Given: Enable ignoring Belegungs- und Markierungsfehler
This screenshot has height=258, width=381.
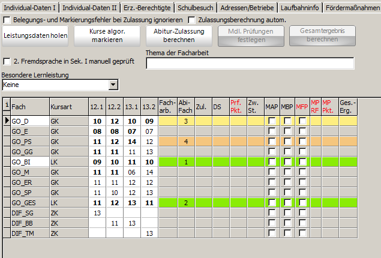Looking at the screenshot, I should tap(7, 20).
